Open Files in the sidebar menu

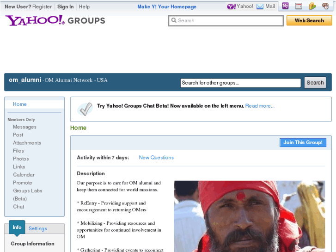(x=18, y=151)
